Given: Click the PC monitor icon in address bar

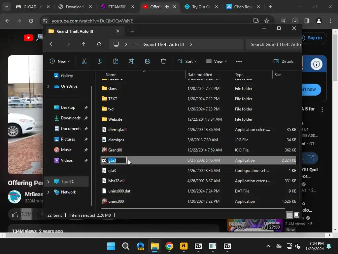Looking at the screenshot, I should point(116,44).
